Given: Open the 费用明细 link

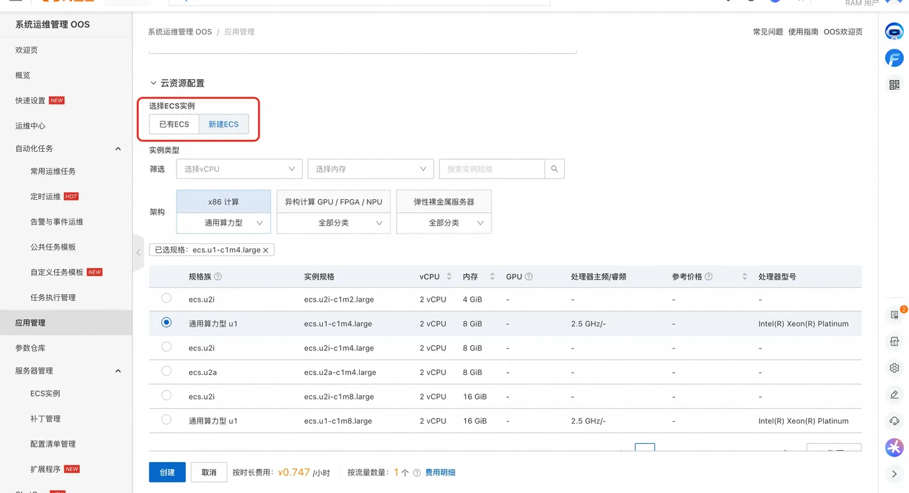Looking at the screenshot, I should (x=440, y=473).
